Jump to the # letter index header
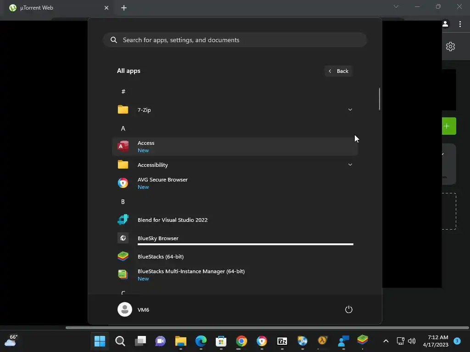Viewport: 470px width, 352px height. click(x=123, y=91)
